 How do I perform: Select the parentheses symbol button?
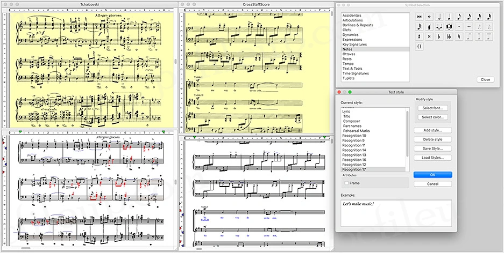420,46
